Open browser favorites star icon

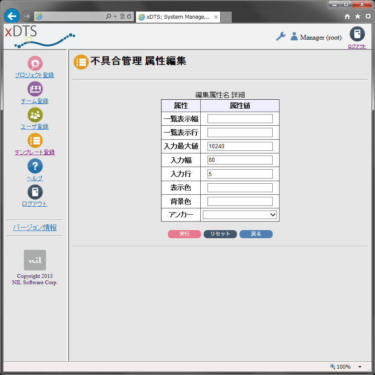pyautogui.click(x=358, y=16)
